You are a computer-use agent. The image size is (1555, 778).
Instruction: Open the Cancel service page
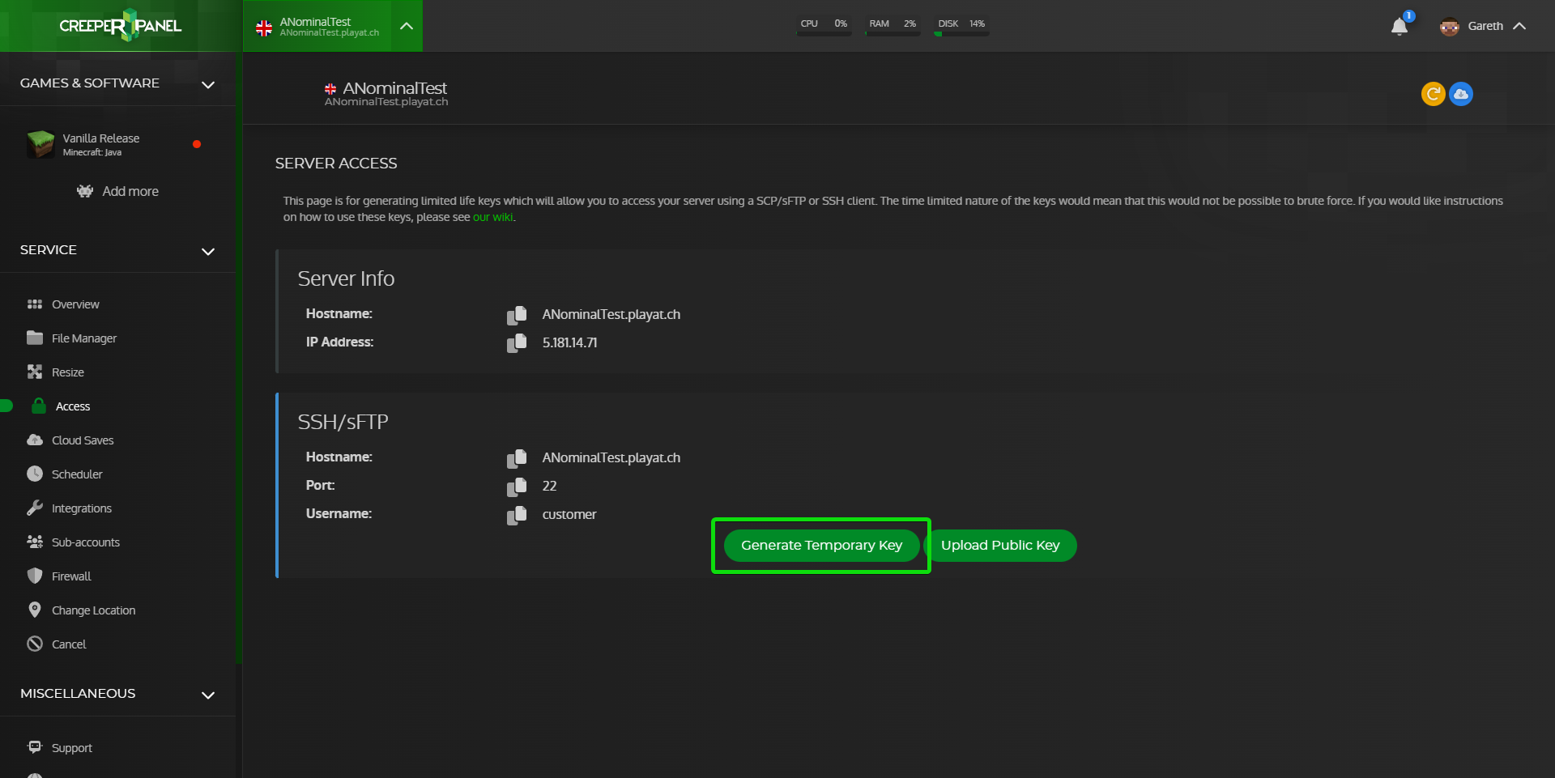coord(69,644)
